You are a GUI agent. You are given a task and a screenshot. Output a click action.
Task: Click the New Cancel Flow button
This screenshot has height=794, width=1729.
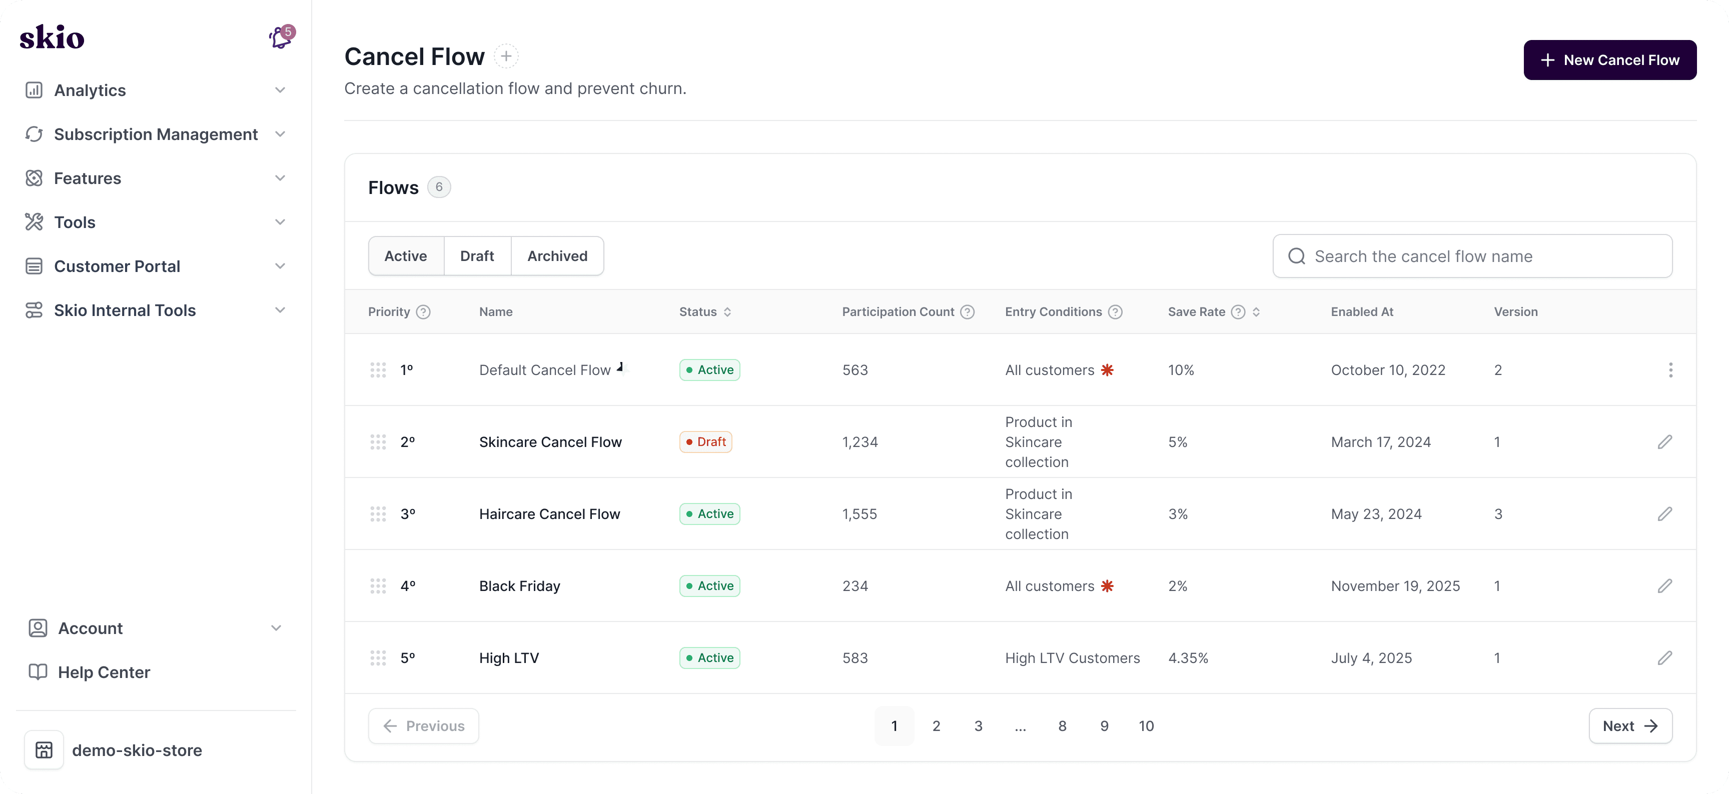pyautogui.click(x=1609, y=60)
